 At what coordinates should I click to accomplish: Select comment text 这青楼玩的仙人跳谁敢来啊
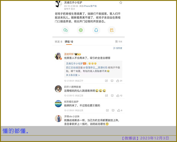[85, 90]
